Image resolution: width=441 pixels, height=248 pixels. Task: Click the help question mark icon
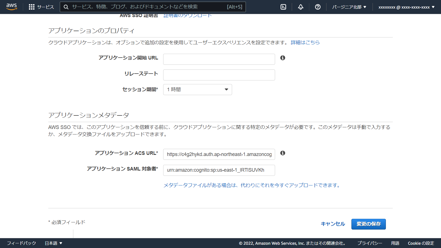318,7
